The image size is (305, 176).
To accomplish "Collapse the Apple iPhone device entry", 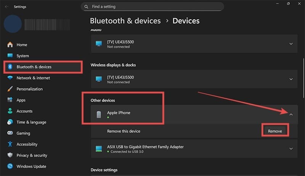I will (x=291, y=114).
